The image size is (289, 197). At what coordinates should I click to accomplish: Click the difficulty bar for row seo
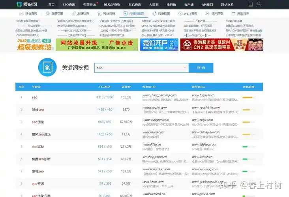pyautogui.click(x=249, y=97)
